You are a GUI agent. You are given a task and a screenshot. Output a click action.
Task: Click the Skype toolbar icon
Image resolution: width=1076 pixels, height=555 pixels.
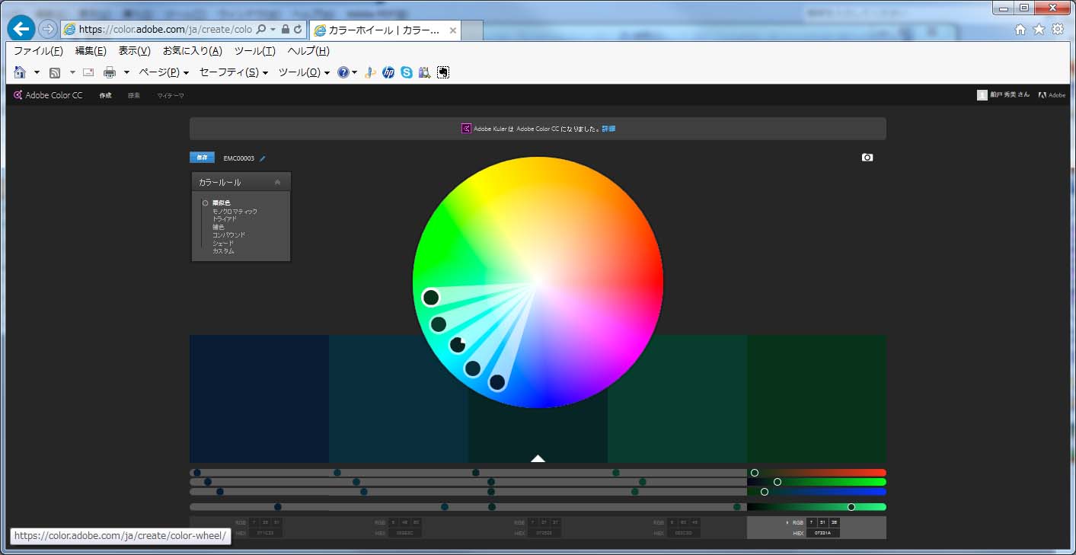coord(407,72)
